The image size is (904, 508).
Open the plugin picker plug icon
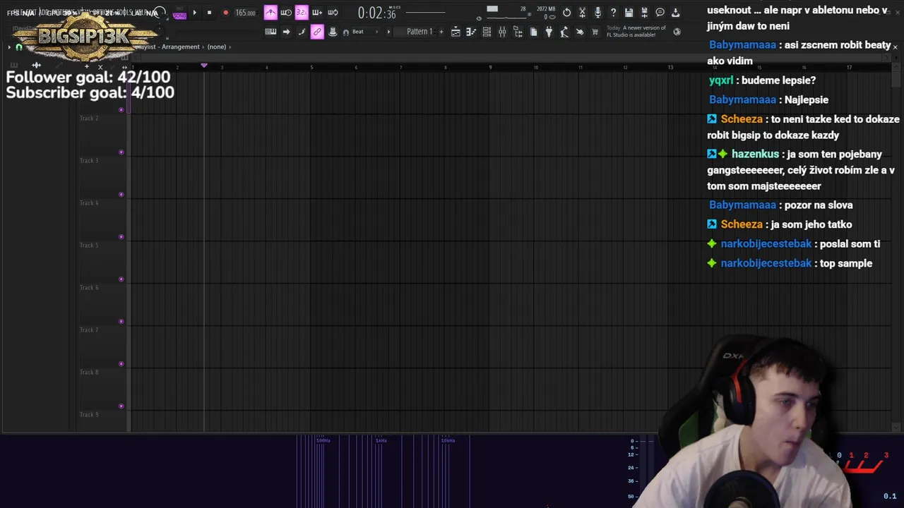tap(549, 32)
